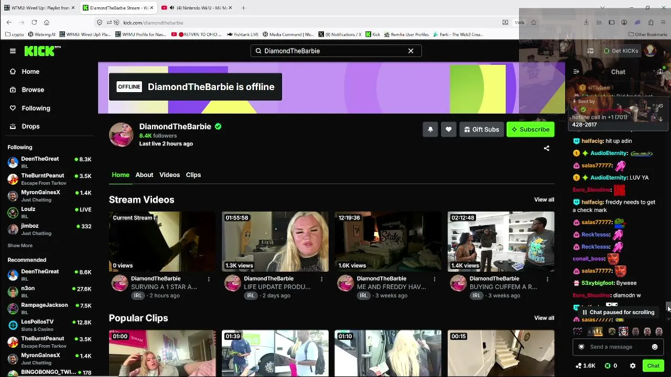Click the Gift Subs button

tap(481, 129)
